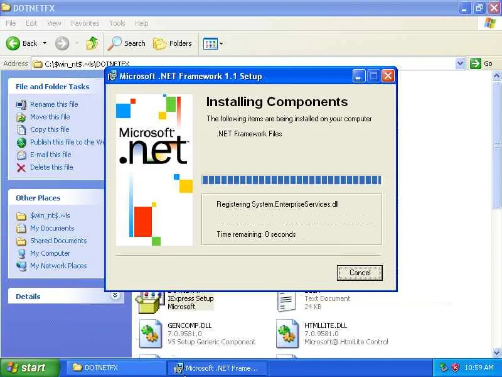This screenshot has width=502, height=377.
Task: Click the GENCOMP.DLL file name
Action: 190,325
